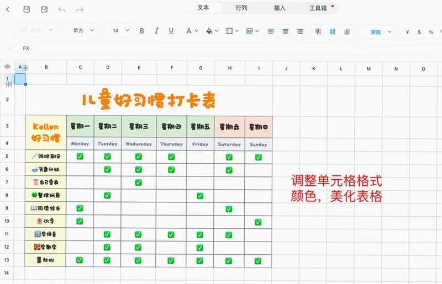The height and width of the screenshot is (284, 442).
Task: Save the spreadsheet with the save icon
Action: [x=27, y=9]
